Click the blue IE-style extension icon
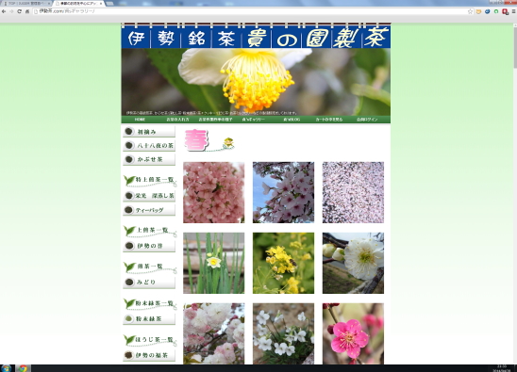The image size is (517, 372). click(x=488, y=11)
